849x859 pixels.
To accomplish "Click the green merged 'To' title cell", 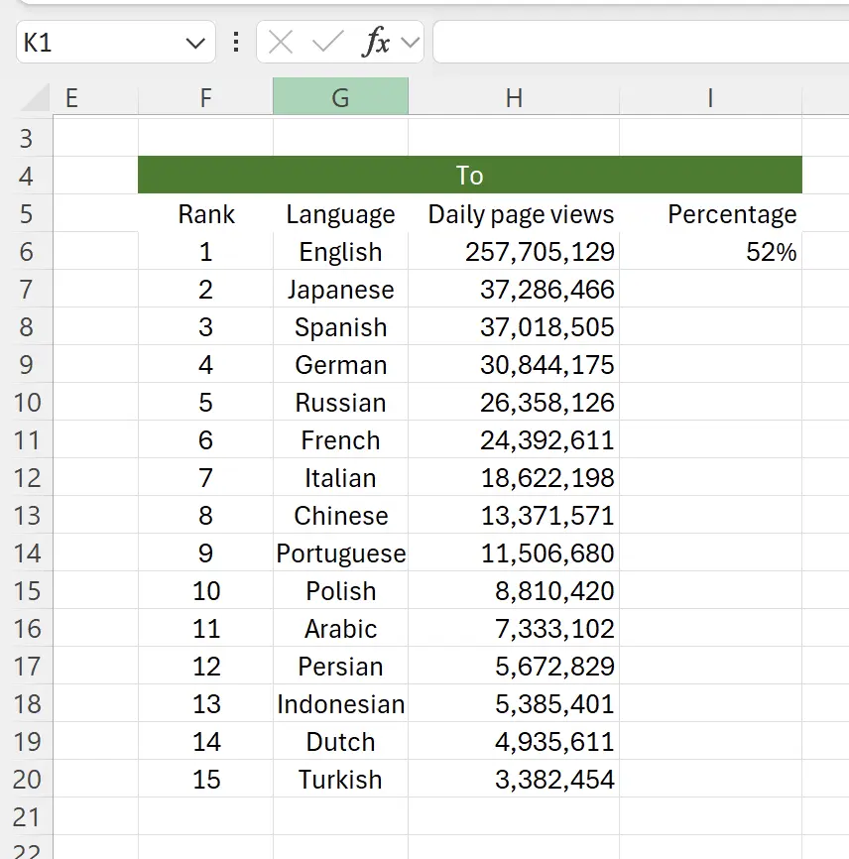I will 471,175.
